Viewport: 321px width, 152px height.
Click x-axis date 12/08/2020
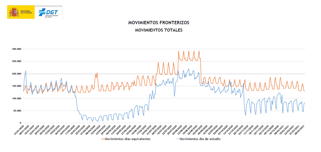182,129
